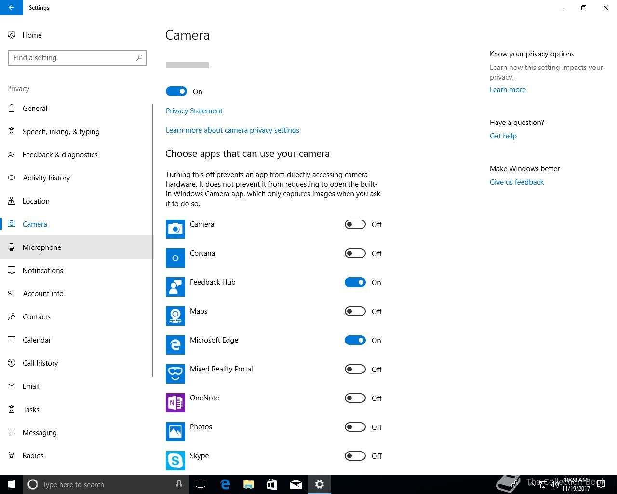Select Email in privacy sidebar
Viewport: 617px width, 494px height.
pos(76,386)
